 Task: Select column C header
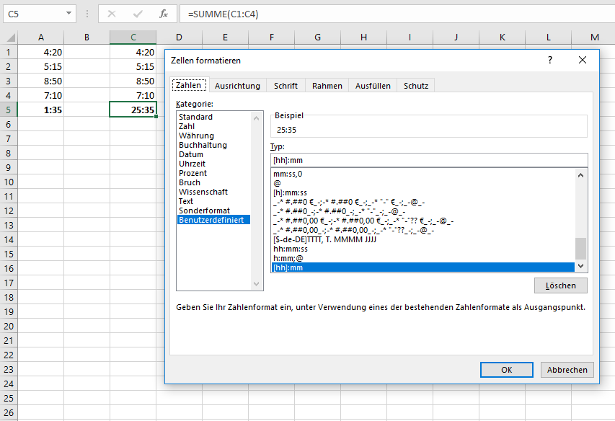coord(133,37)
